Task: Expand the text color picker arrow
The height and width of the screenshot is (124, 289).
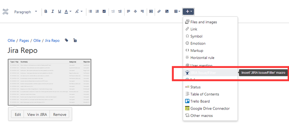Action: click(70, 11)
